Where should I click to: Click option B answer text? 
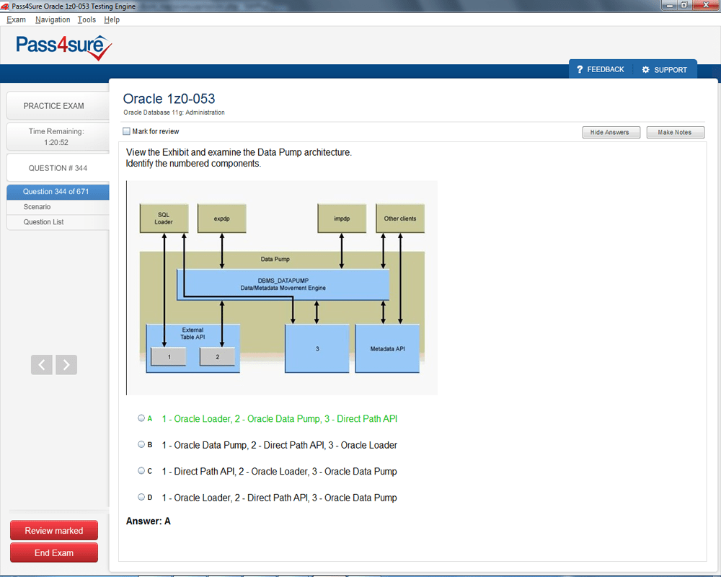click(280, 445)
